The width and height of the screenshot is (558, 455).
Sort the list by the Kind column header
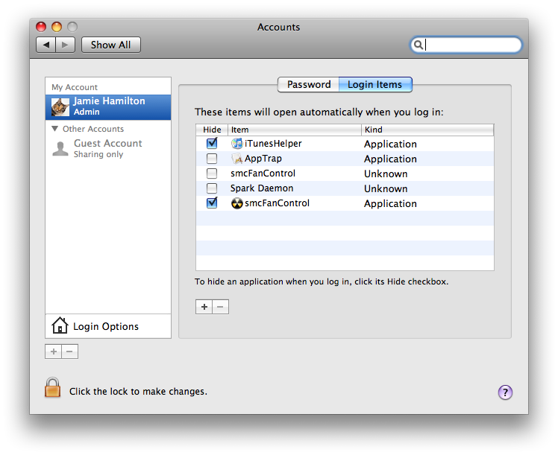pos(427,130)
